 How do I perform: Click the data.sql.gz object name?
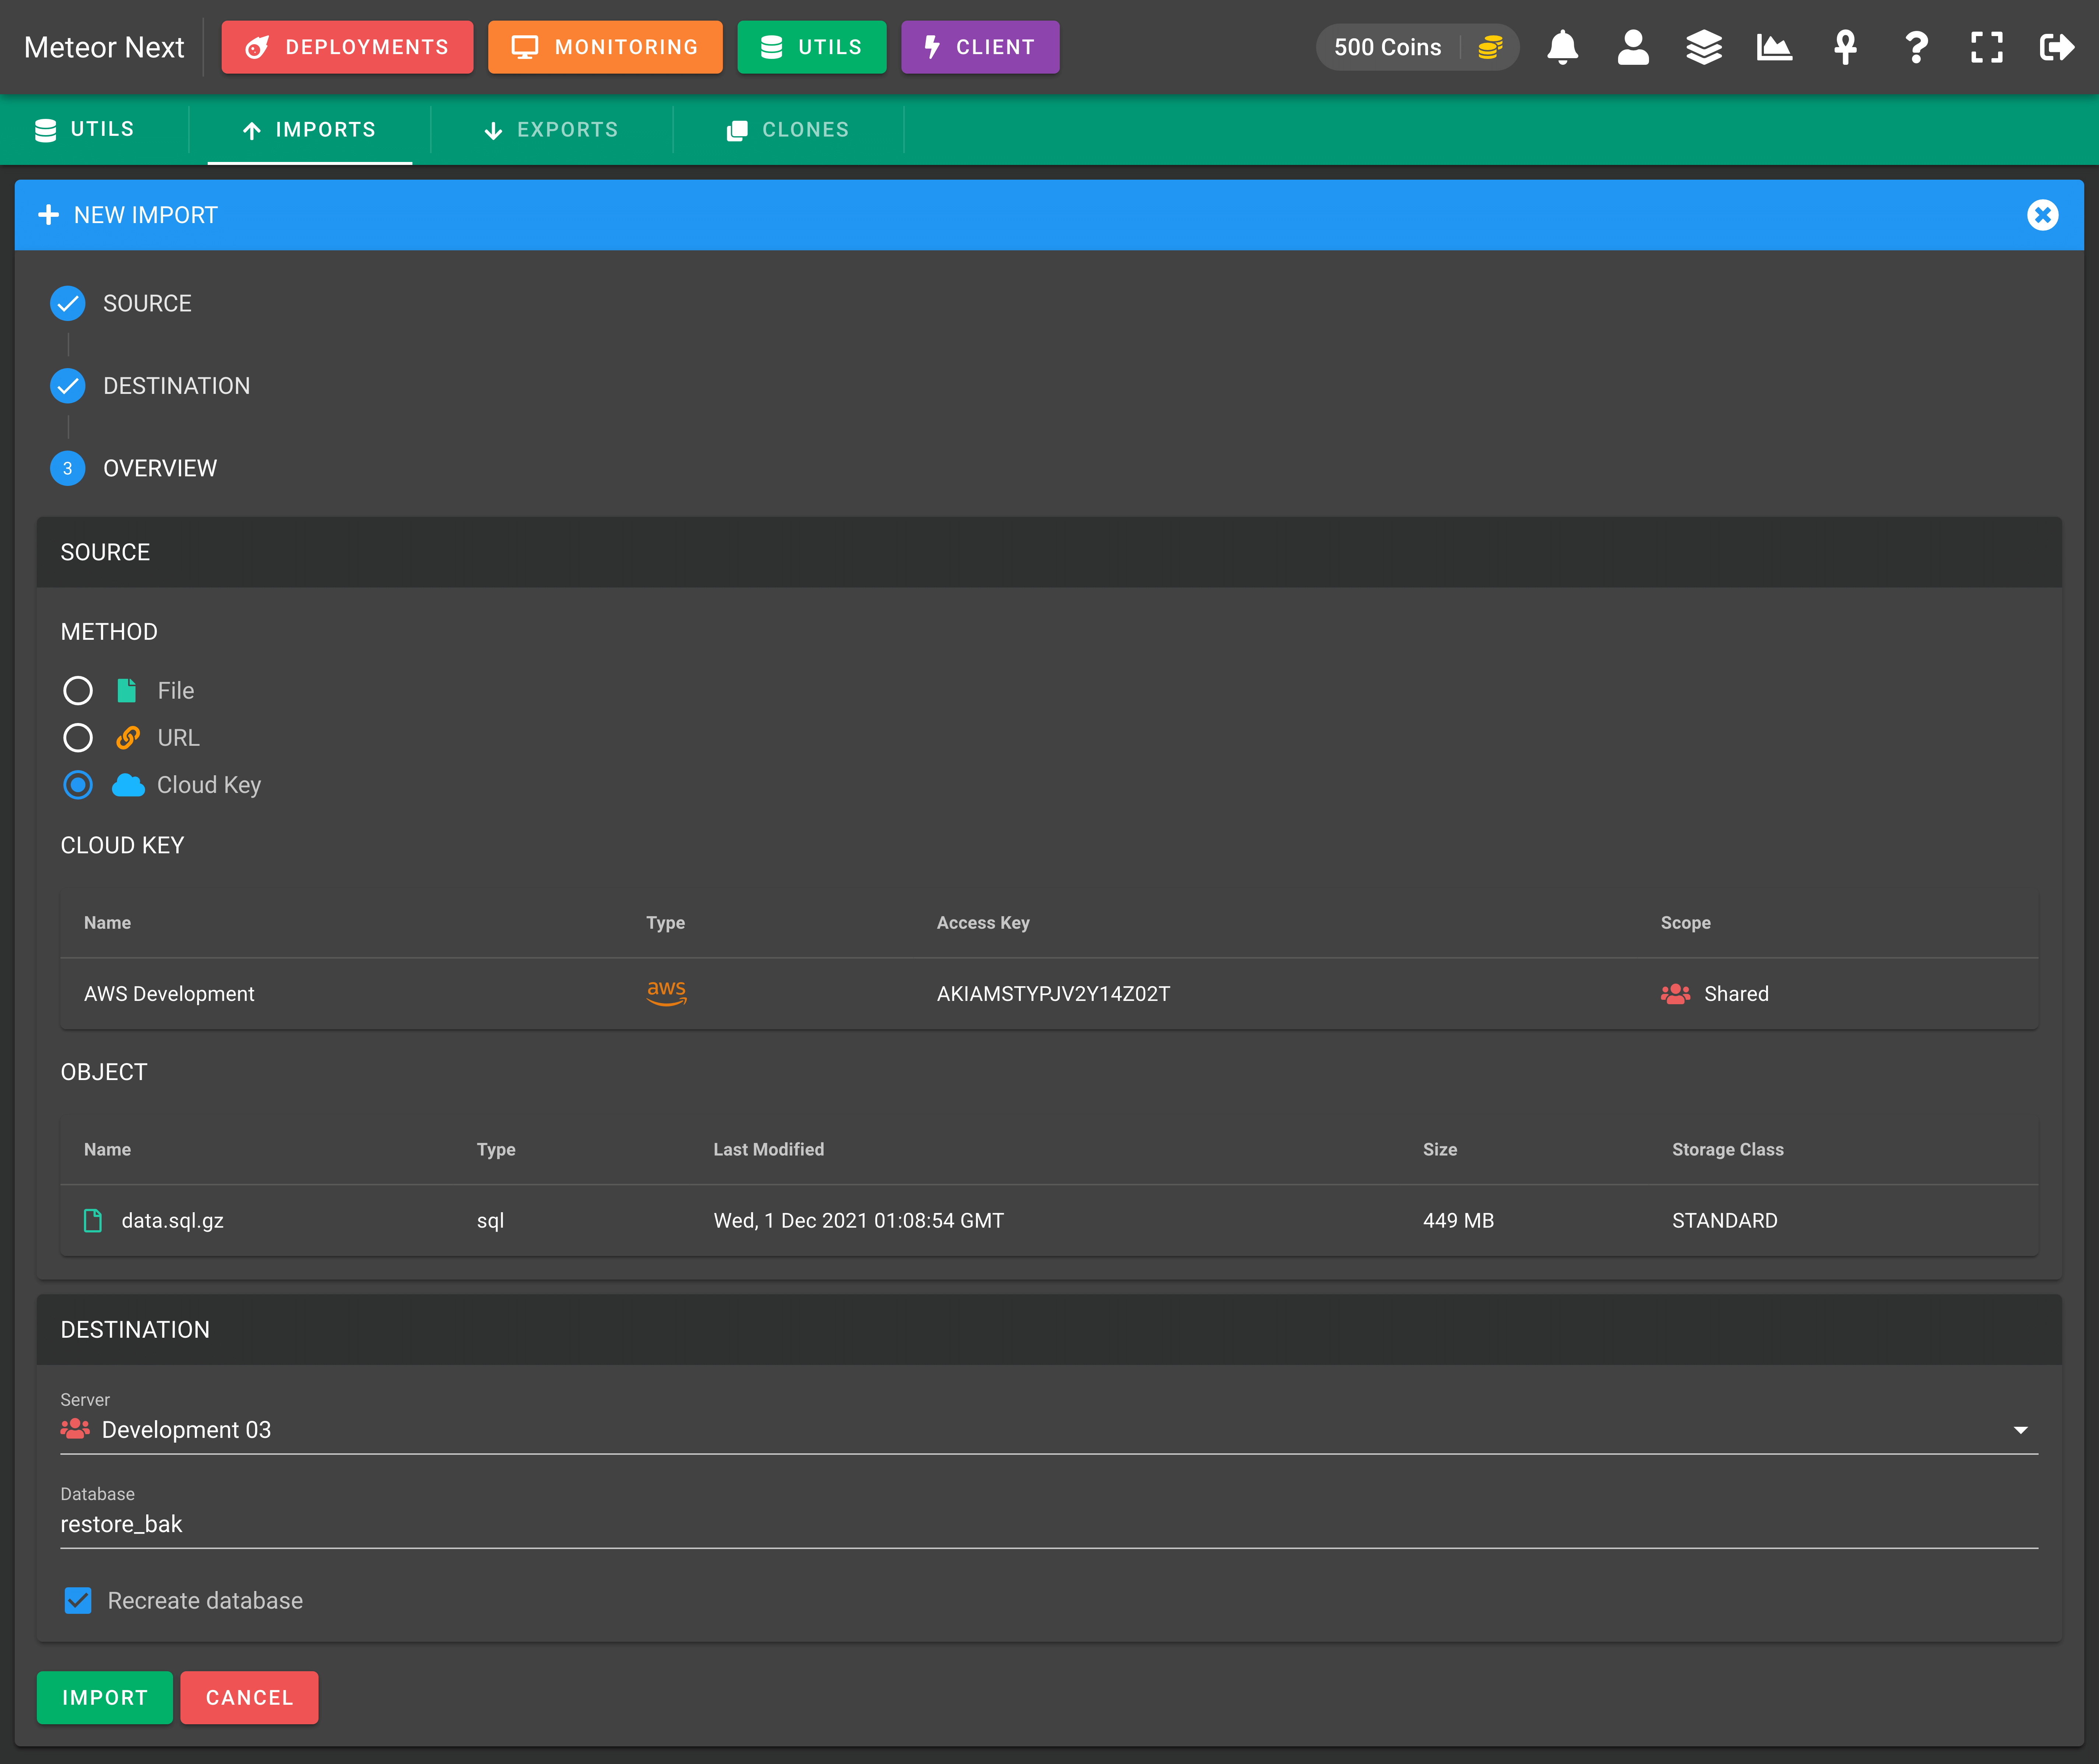tap(172, 1221)
